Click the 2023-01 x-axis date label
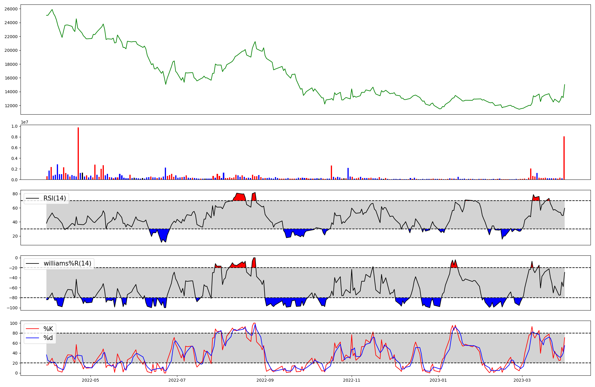Viewport: 595px width, 387px height. click(x=438, y=380)
